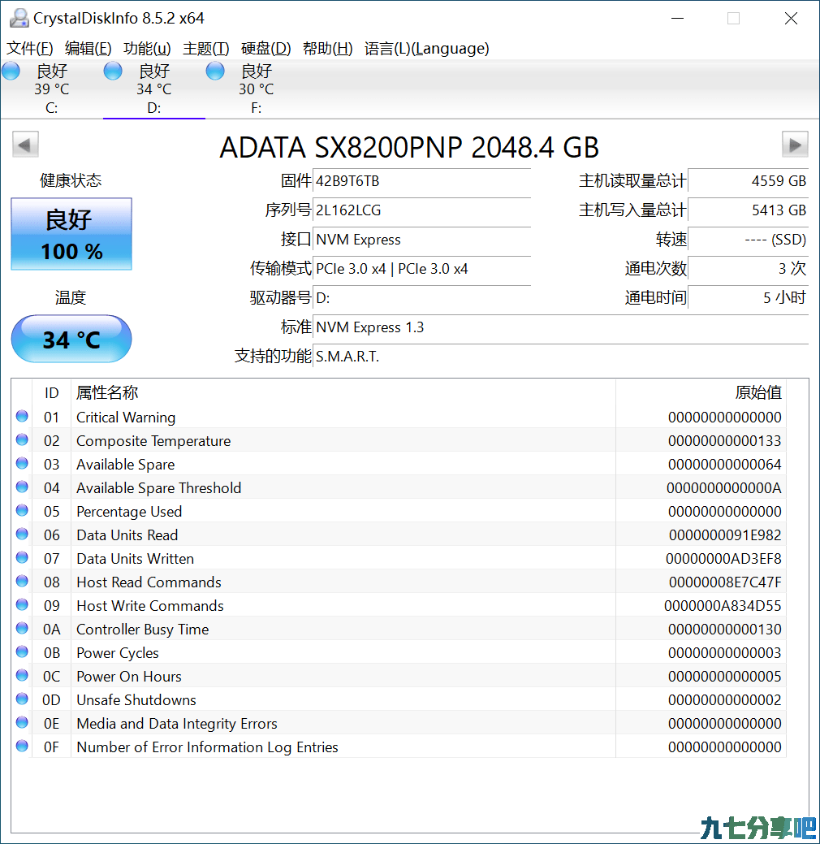Click the rotation rate value ---- (SSD)
The image size is (820, 844).
click(x=749, y=240)
